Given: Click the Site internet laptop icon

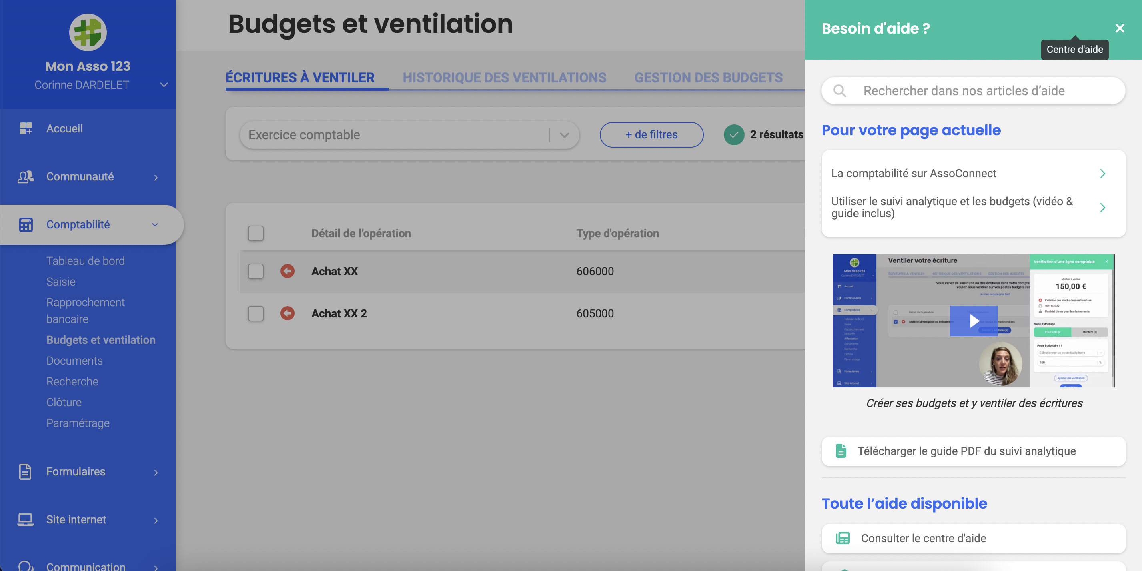Looking at the screenshot, I should tap(25, 519).
